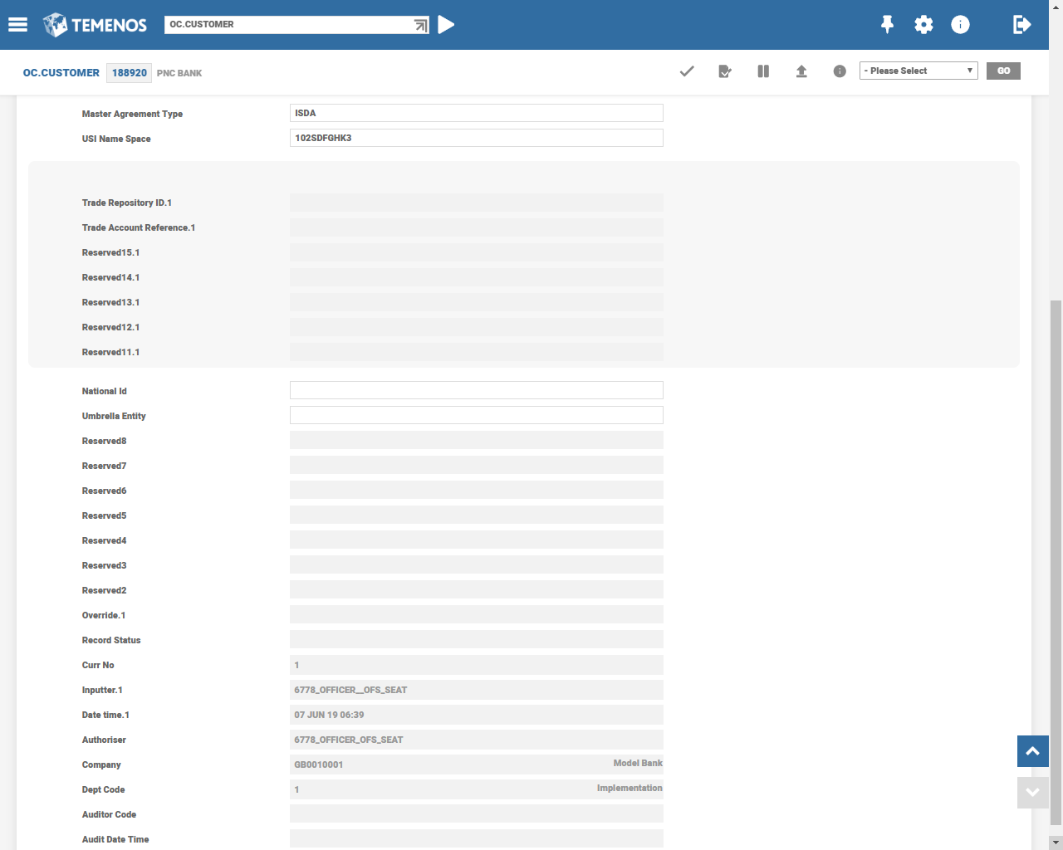Jump to page top arrow button
This screenshot has height=850, width=1063.
pyautogui.click(x=1033, y=751)
